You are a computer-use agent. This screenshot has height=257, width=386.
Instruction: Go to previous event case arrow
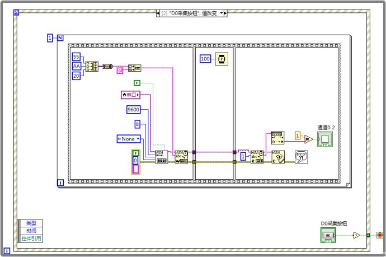click(x=158, y=12)
